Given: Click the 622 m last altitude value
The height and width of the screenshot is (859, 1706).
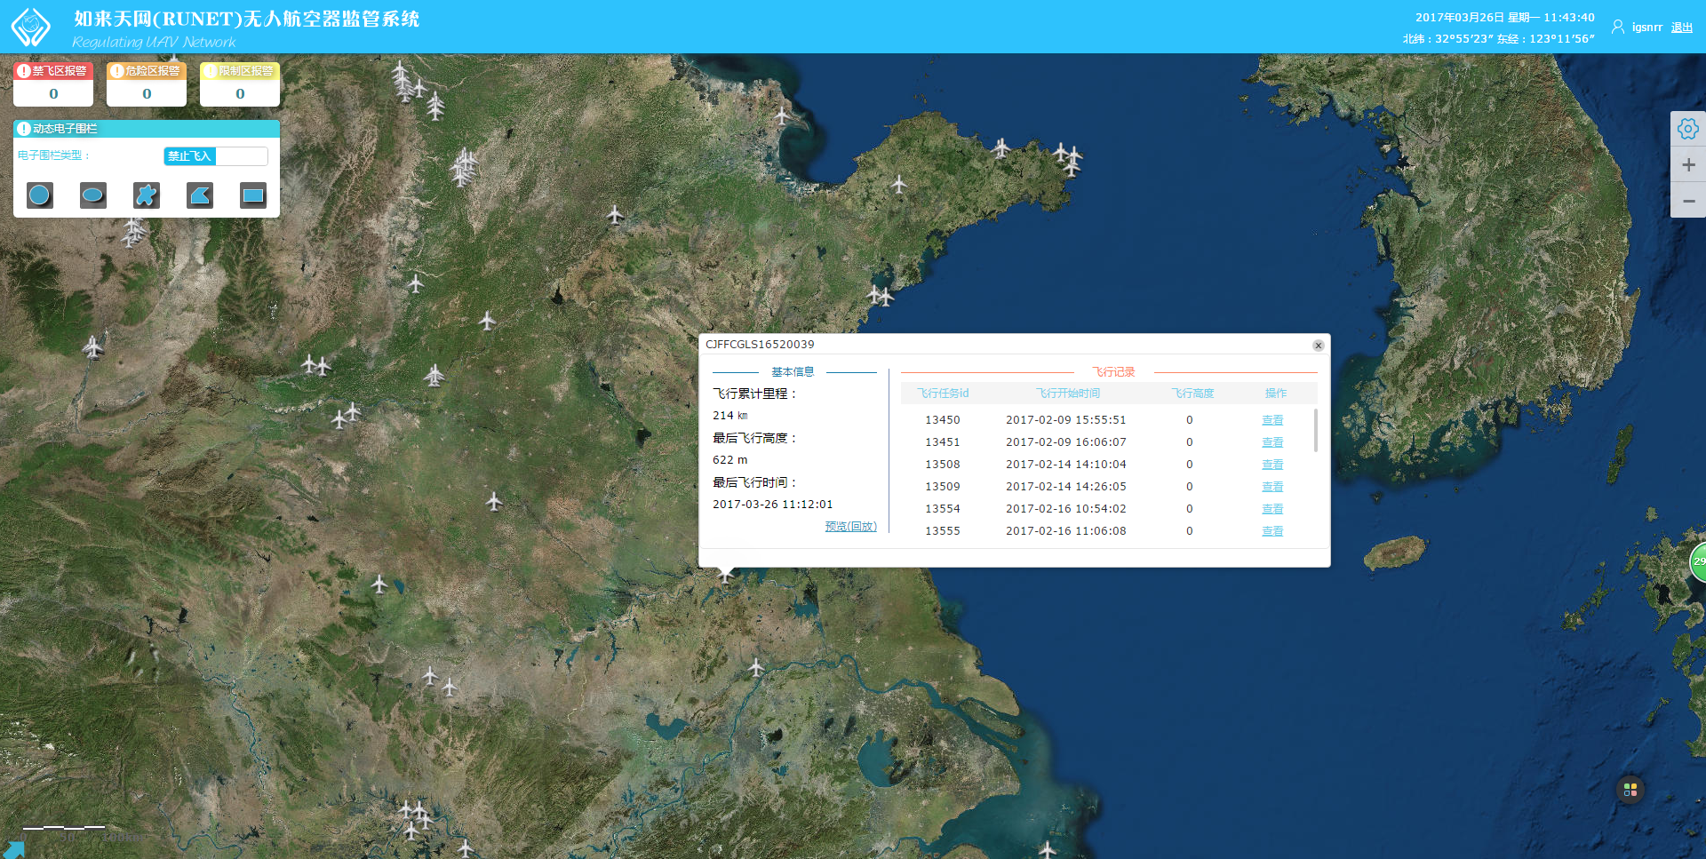Looking at the screenshot, I should click(x=729, y=460).
